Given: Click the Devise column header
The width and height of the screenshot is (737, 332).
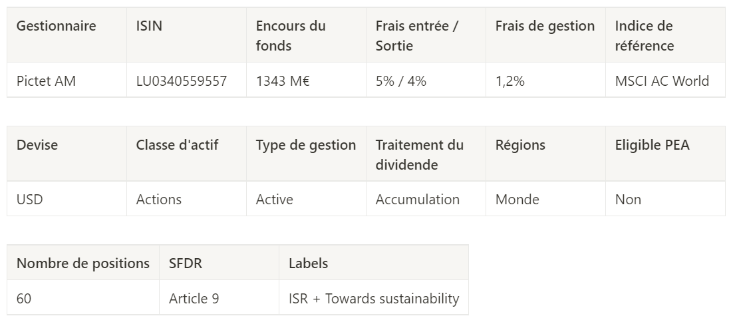Looking at the screenshot, I should tap(37, 145).
